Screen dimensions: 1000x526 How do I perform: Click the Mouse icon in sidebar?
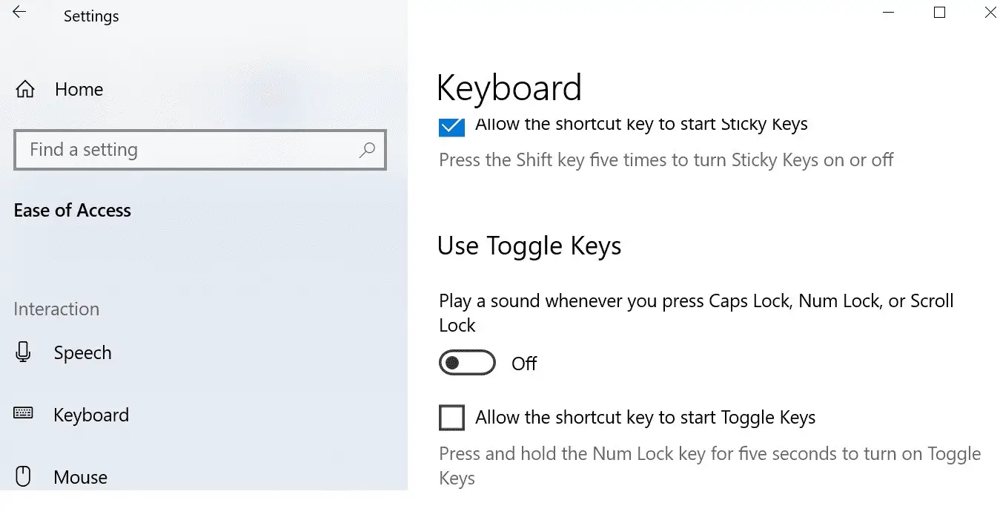pos(23,476)
